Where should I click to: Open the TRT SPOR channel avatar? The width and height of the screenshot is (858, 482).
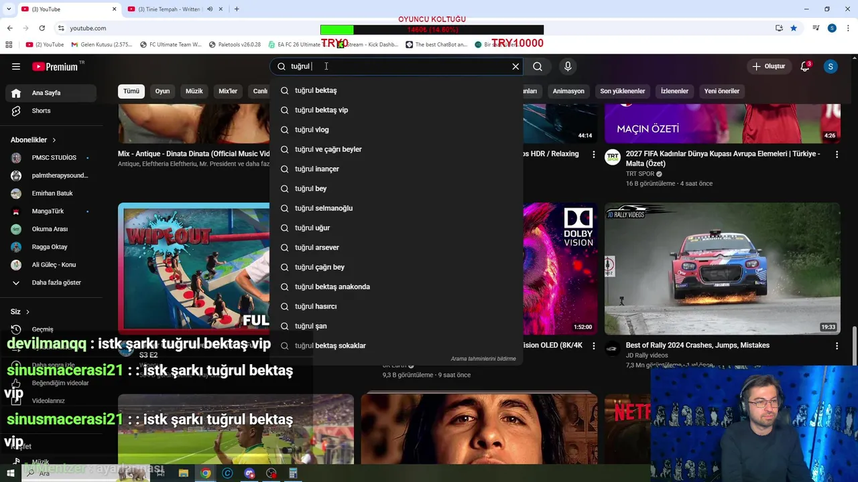pyautogui.click(x=613, y=157)
